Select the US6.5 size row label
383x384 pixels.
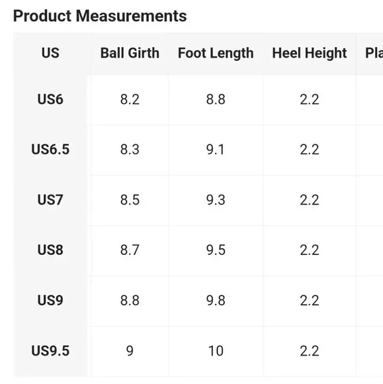[x=50, y=150]
